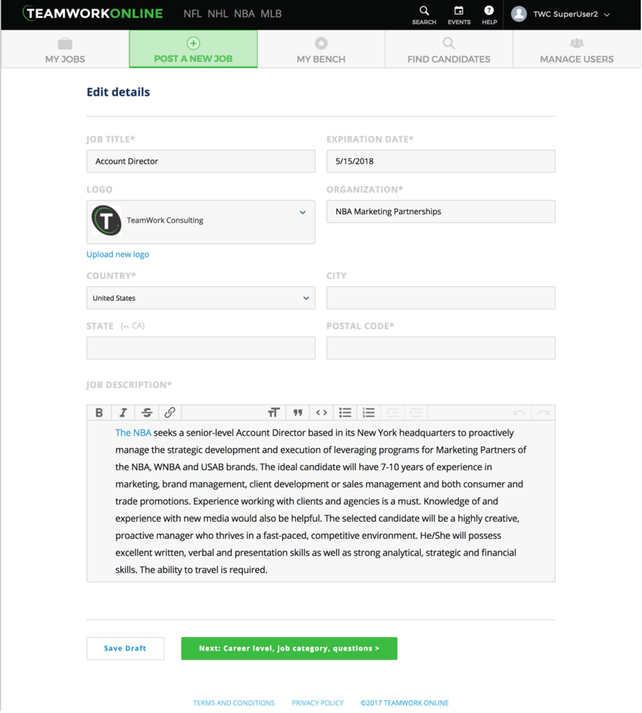642x713 pixels.
Task: Proceed to Next: Career level, job category, questions
Action: pos(289,648)
